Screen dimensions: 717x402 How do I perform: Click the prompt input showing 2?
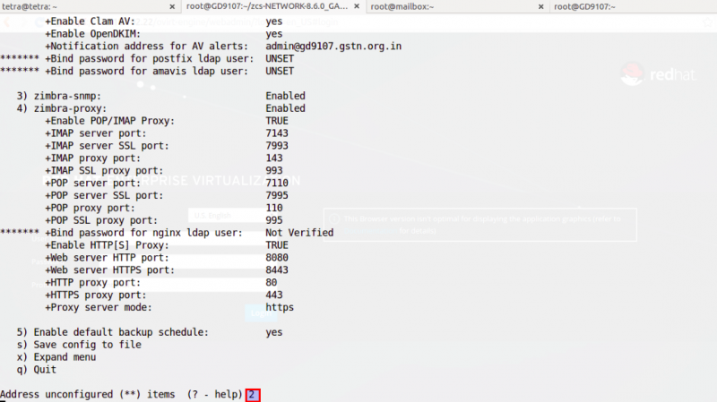[253, 395]
